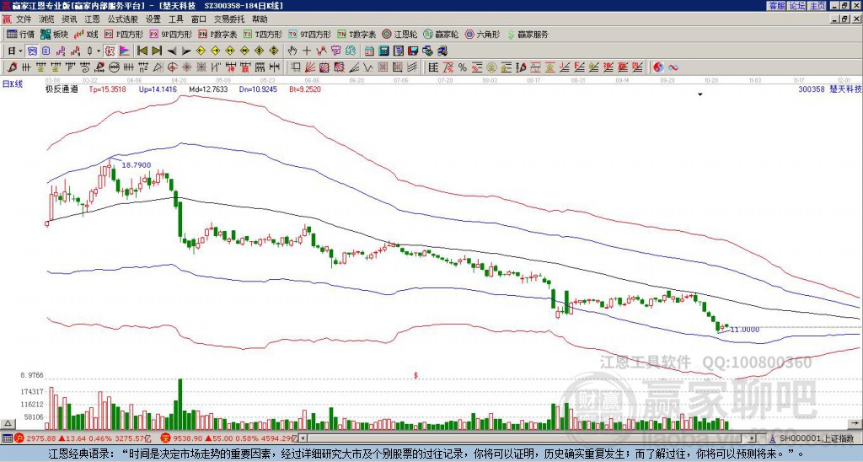Open the 公式选股 menu
Screen dimensions: 863x462
tap(122, 19)
